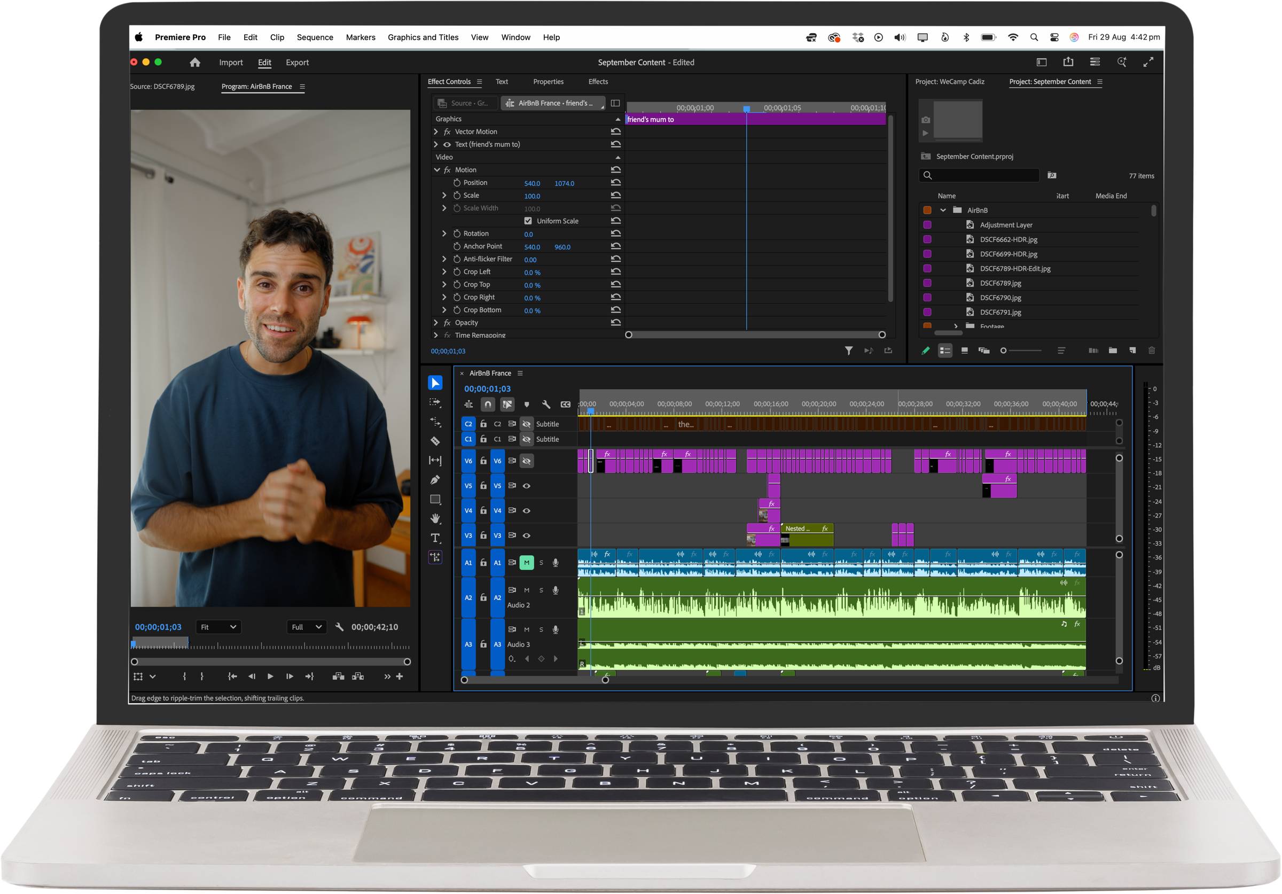Open Quick Export share icon in header

point(1068,62)
